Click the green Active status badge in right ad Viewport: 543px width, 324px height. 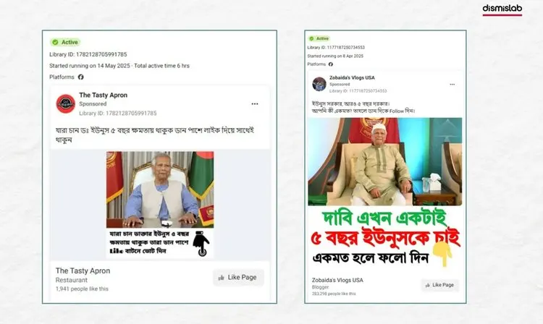click(x=319, y=38)
